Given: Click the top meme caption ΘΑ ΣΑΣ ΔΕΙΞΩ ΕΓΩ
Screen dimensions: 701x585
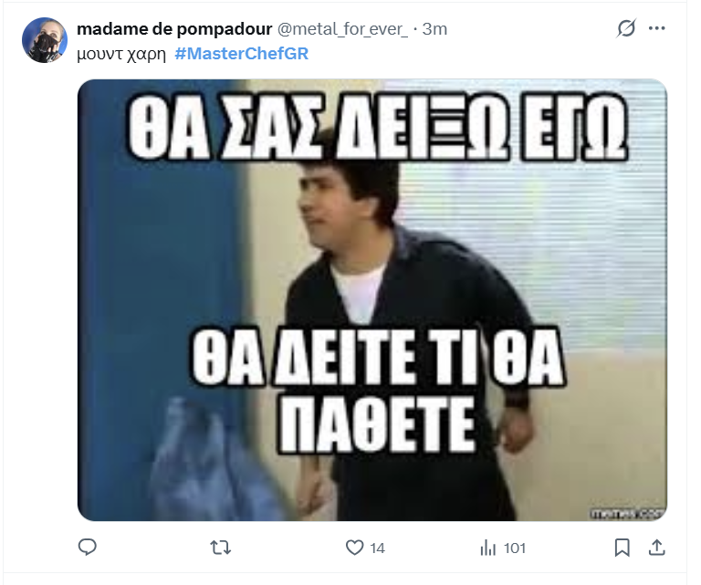Looking at the screenshot, I should (x=378, y=126).
